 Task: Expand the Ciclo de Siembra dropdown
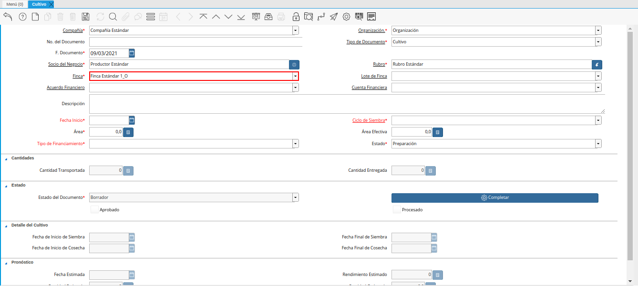click(598, 121)
